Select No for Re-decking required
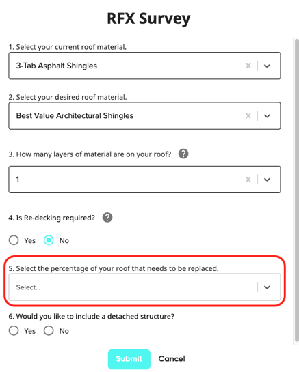299x372 pixels. coord(49,240)
